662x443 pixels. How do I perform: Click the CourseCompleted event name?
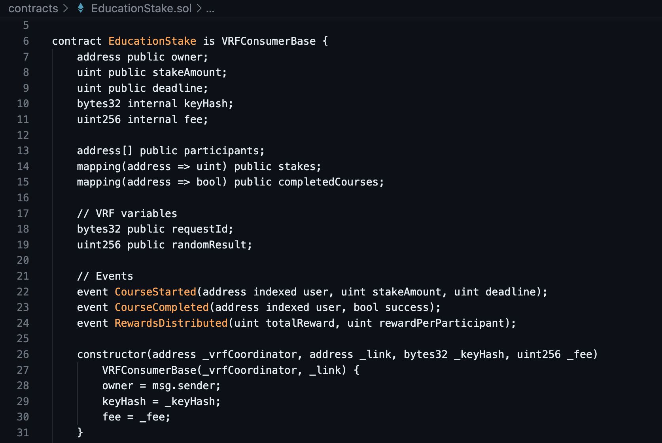[162, 307]
